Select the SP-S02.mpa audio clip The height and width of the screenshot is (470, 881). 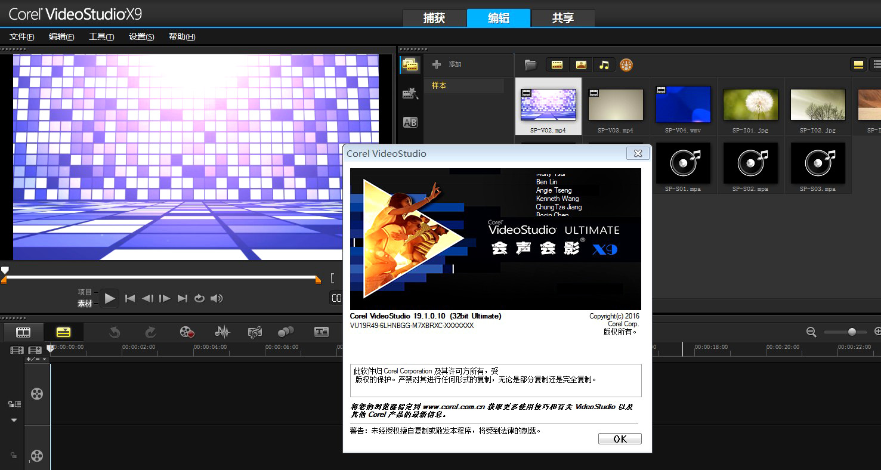point(750,162)
